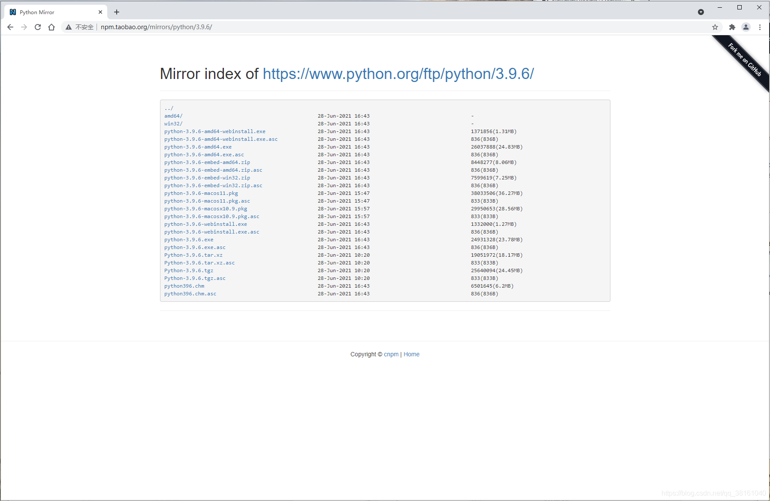770x501 pixels.
Task: Reload the current page
Action: tap(38, 27)
